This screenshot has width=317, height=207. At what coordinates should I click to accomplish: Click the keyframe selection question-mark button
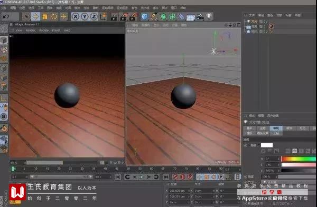(190, 177)
